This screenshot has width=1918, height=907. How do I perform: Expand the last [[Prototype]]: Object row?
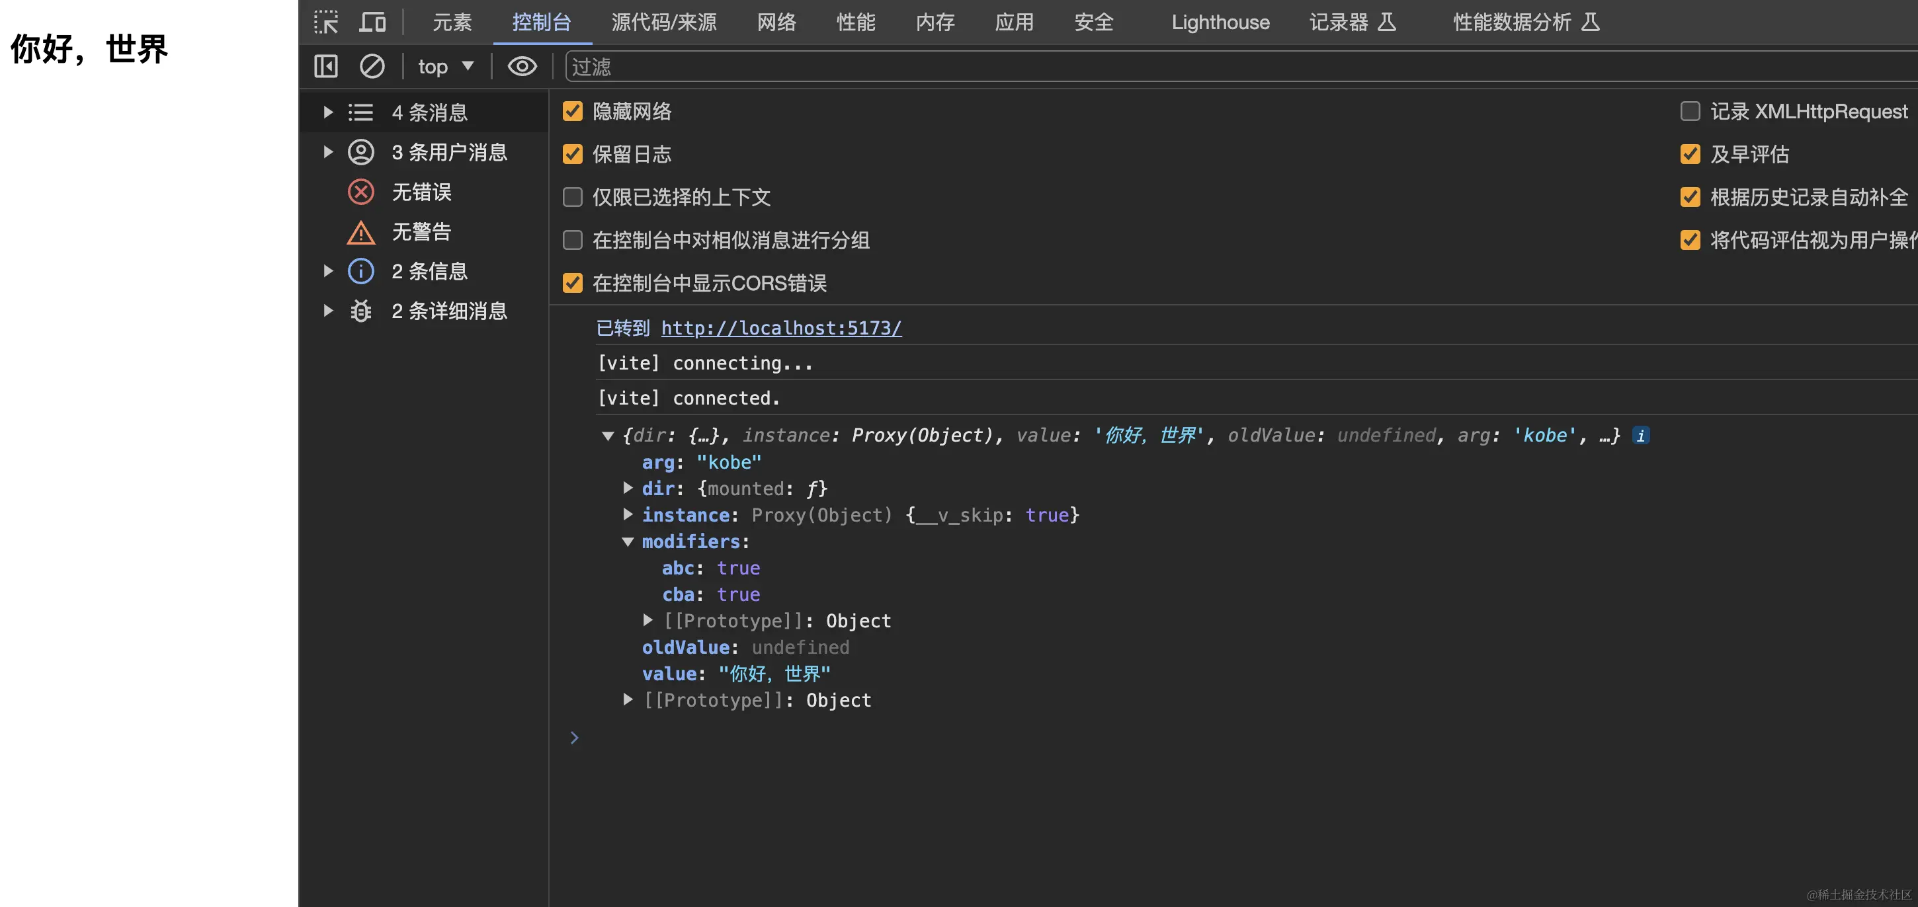(628, 699)
